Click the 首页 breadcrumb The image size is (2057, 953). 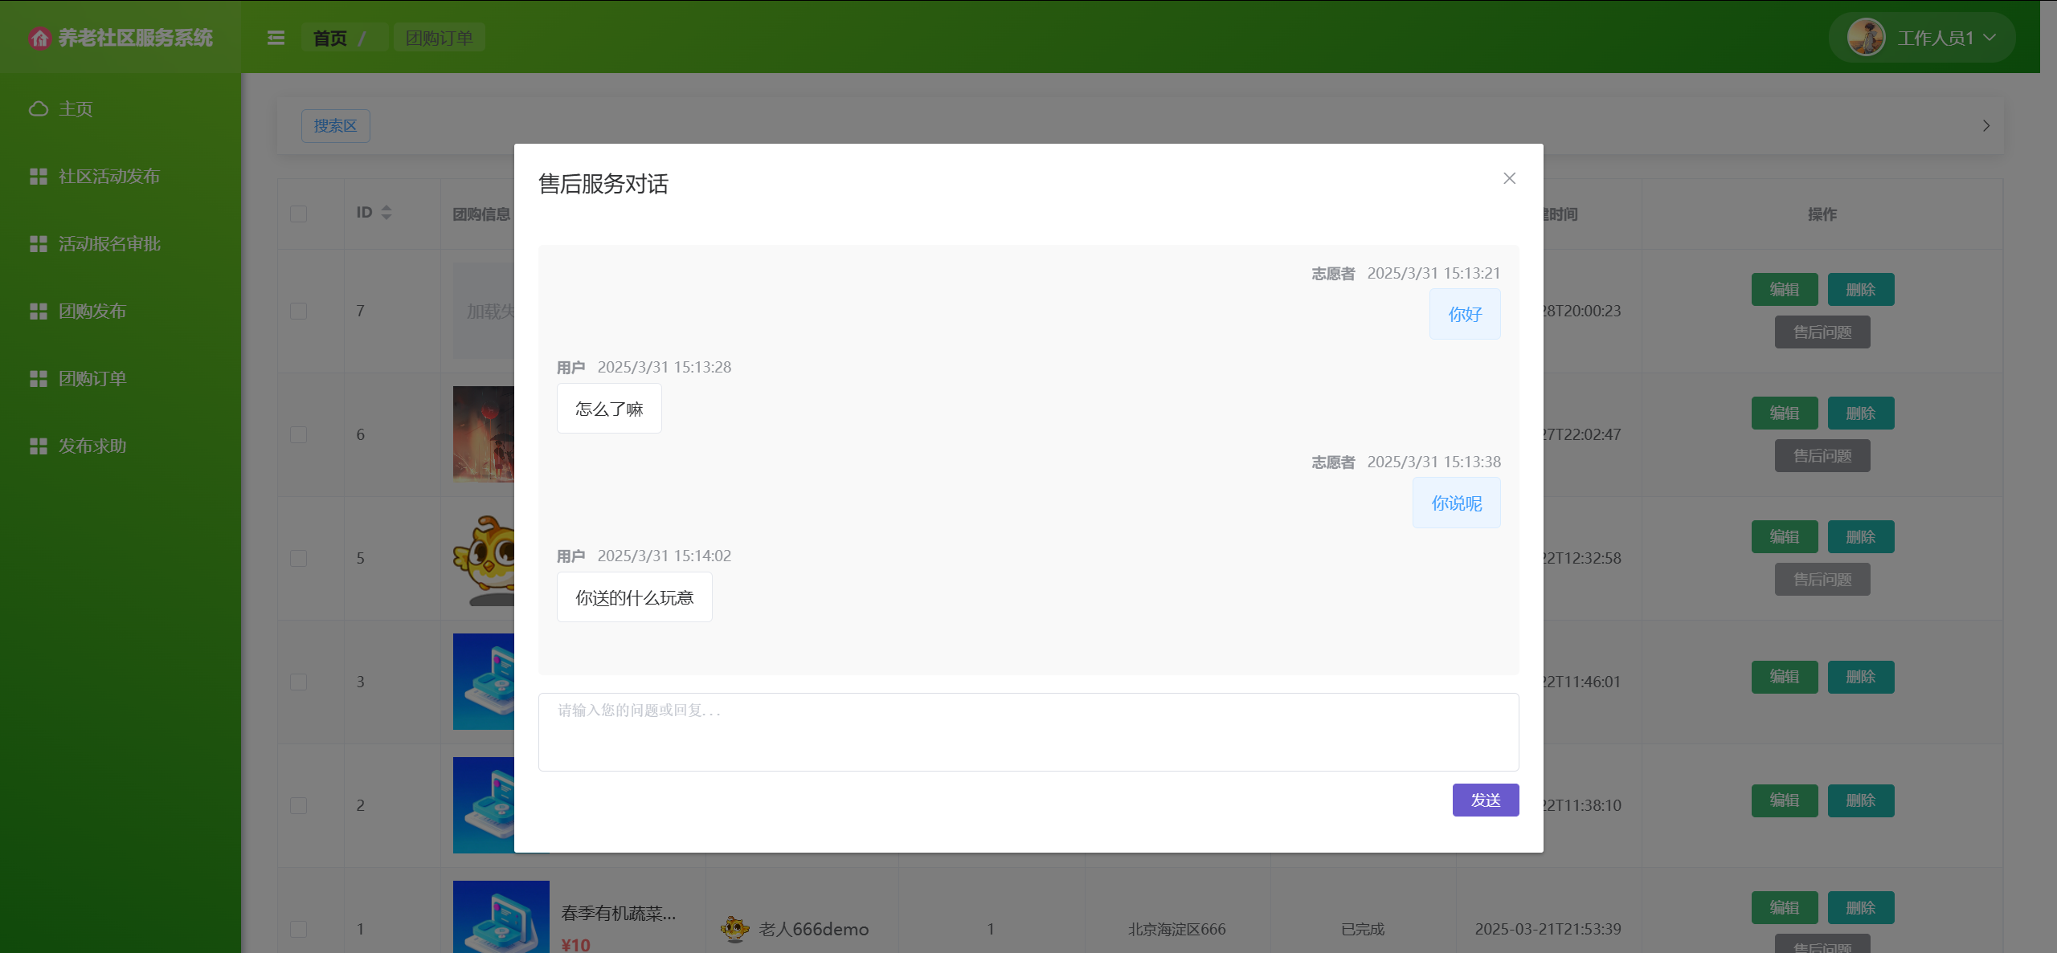click(329, 38)
